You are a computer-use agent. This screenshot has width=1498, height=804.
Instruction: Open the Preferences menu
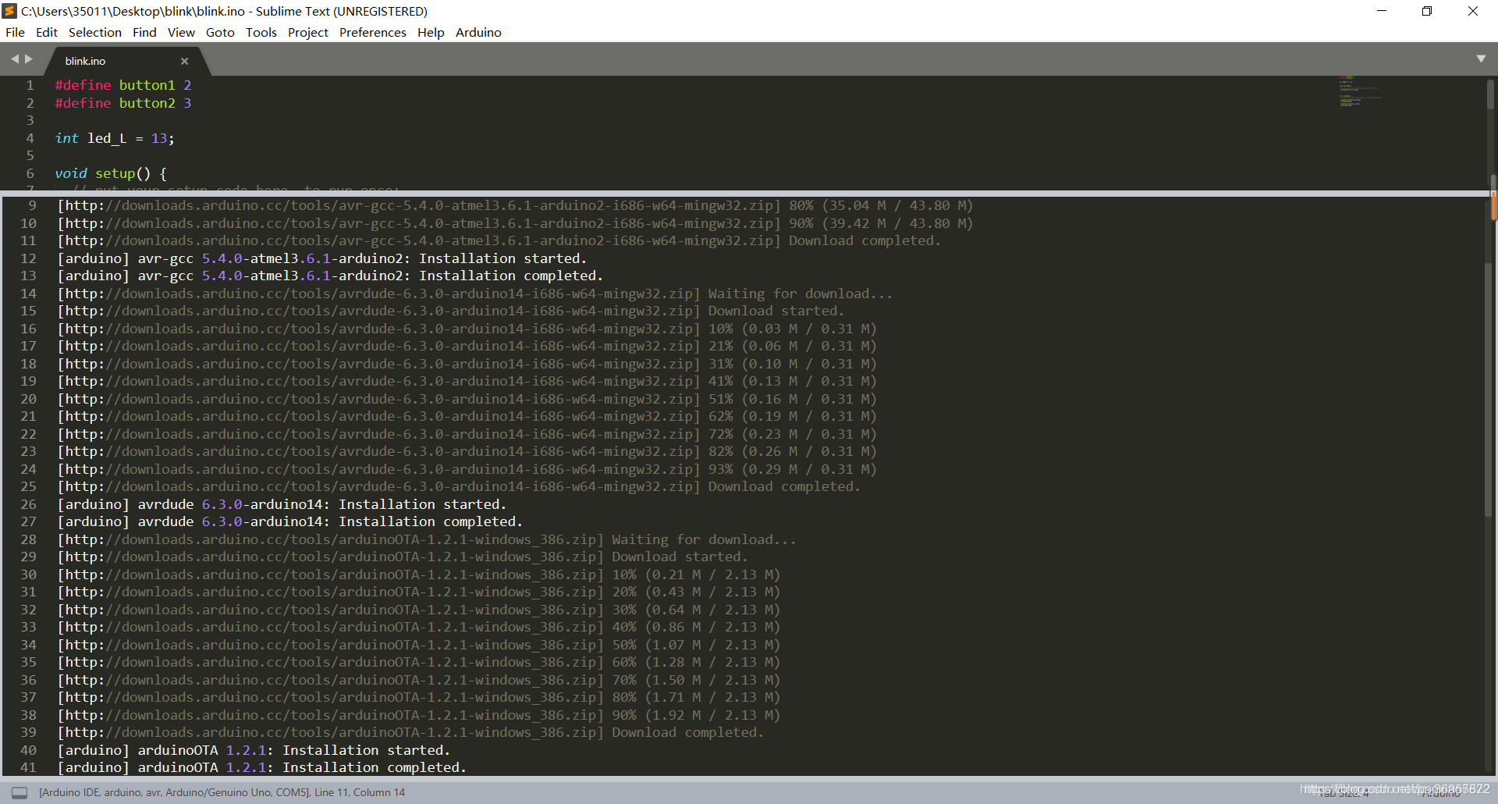tap(372, 32)
